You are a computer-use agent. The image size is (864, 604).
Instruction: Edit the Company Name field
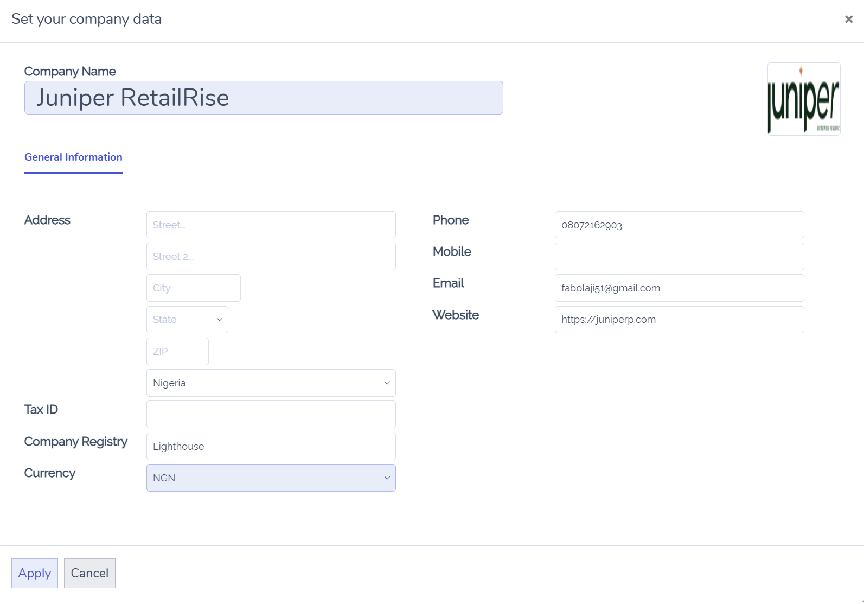tap(264, 98)
